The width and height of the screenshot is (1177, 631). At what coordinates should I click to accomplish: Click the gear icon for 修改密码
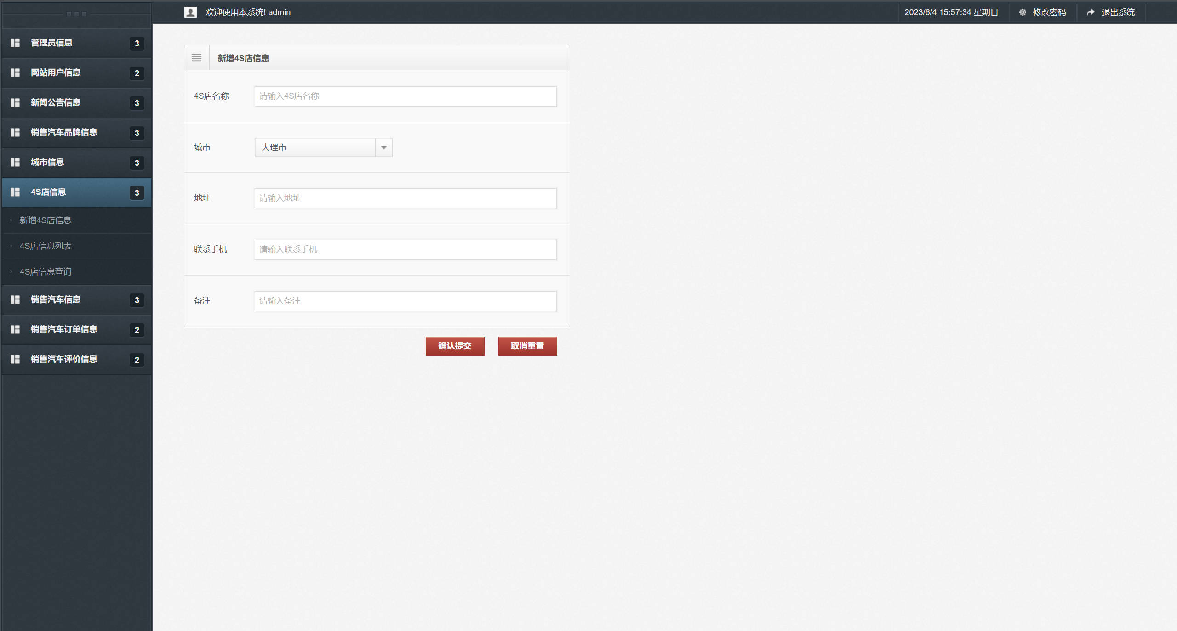pos(1023,12)
